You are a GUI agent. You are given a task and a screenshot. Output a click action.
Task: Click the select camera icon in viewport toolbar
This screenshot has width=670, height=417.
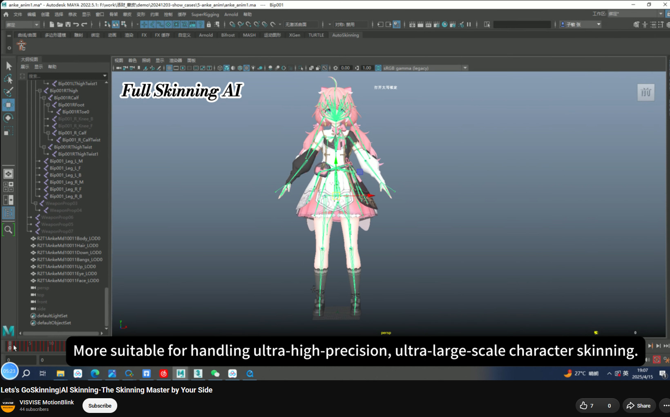pyautogui.click(x=119, y=68)
